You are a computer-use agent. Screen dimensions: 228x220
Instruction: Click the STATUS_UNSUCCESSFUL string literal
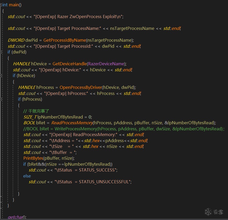tap(93, 182)
